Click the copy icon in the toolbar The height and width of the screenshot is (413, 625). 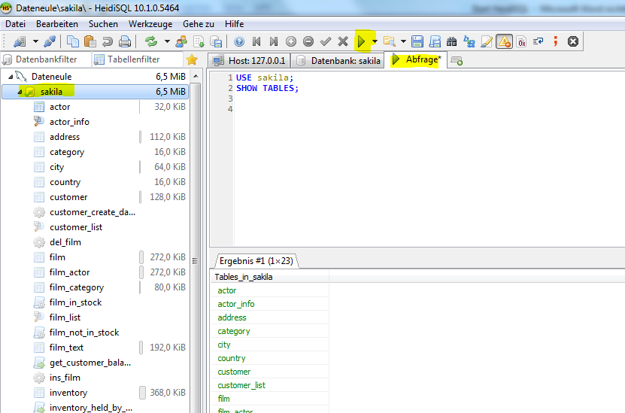73,41
